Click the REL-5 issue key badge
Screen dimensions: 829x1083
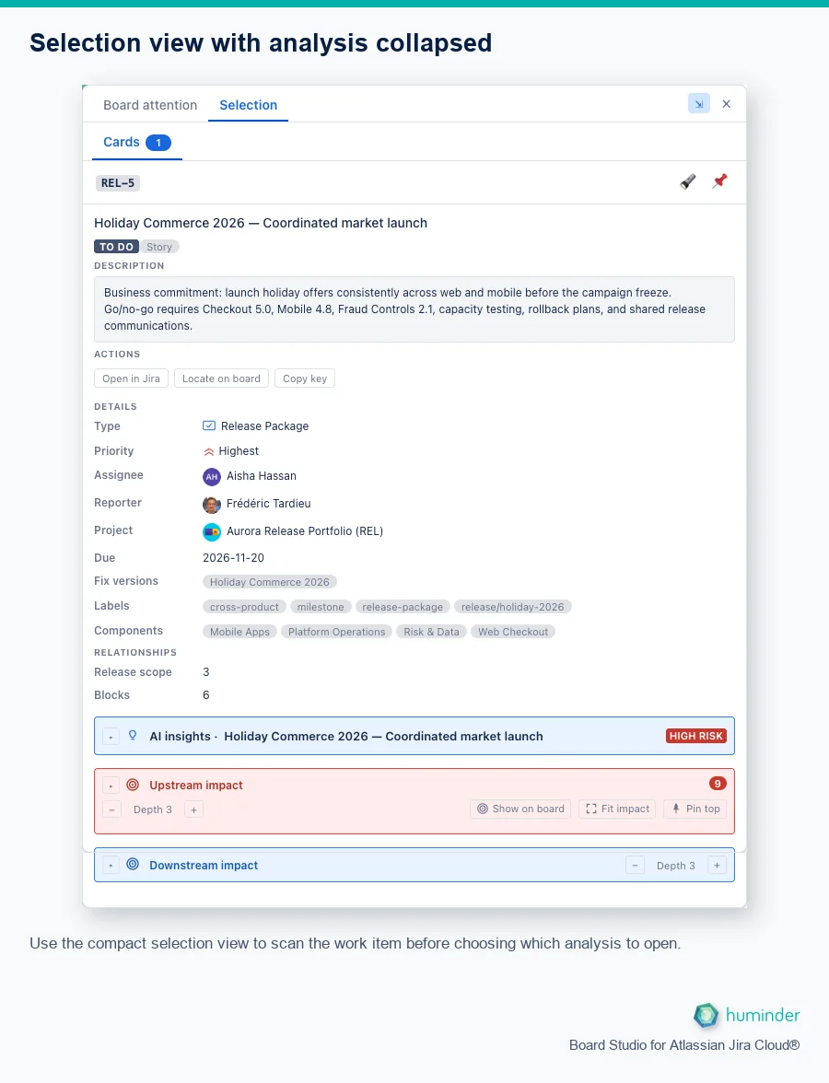coord(118,183)
